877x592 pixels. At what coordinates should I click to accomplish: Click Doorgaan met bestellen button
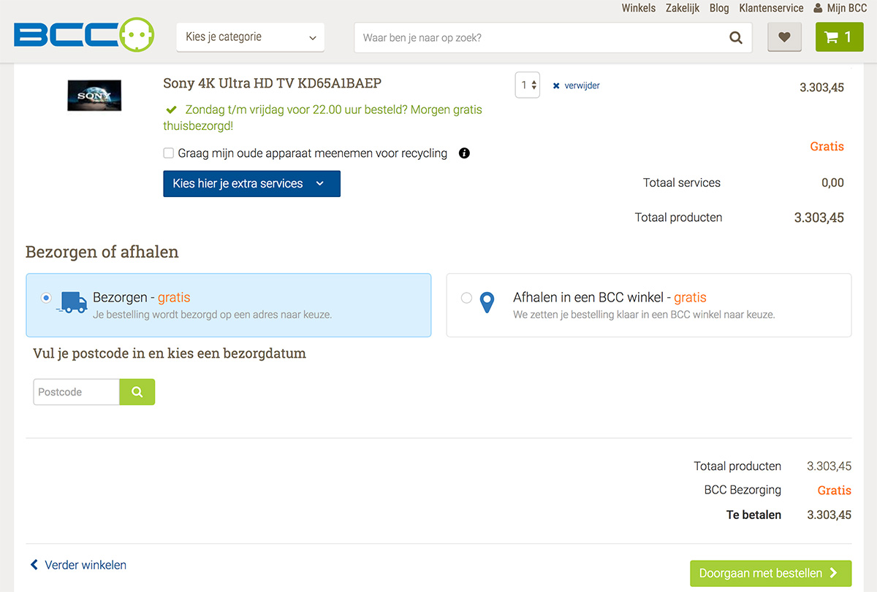771,574
